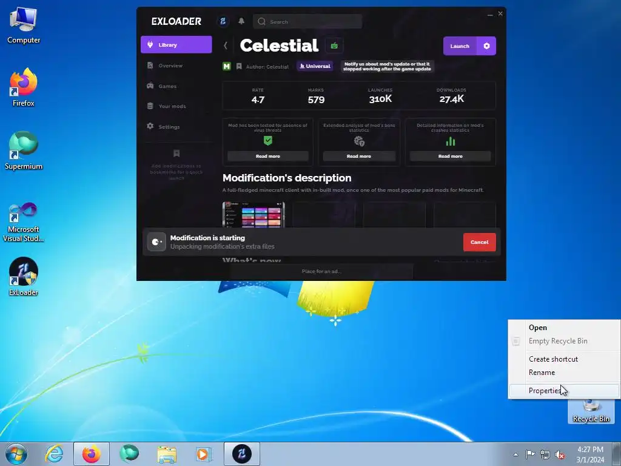Select the Firefox desktop shortcut
The width and height of the screenshot is (621, 466).
[x=24, y=87]
